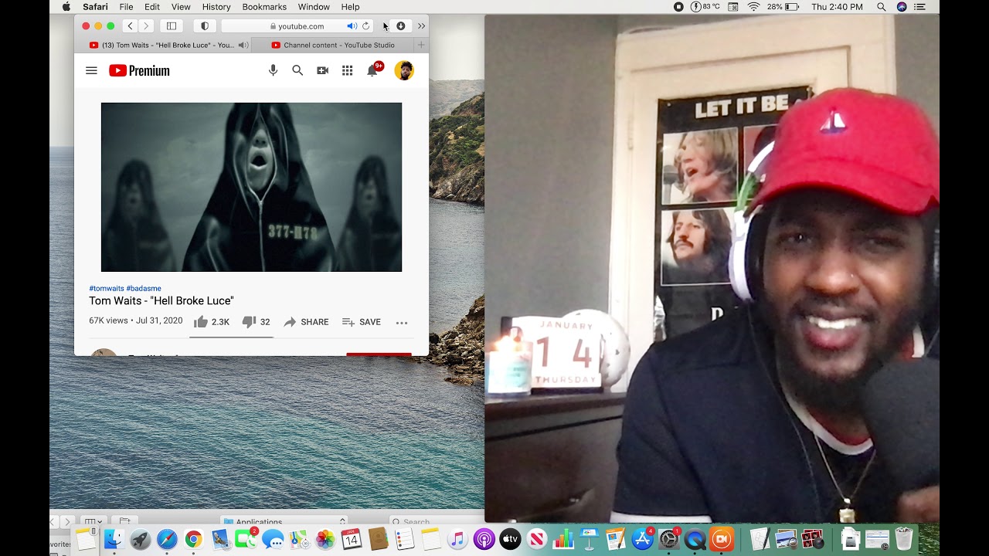Open the Safari menu

[96, 7]
